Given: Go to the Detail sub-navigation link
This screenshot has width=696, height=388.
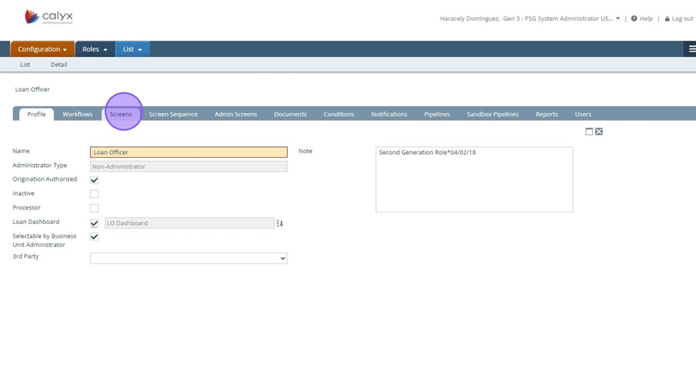Looking at the screenshot, I should [59, 65].
